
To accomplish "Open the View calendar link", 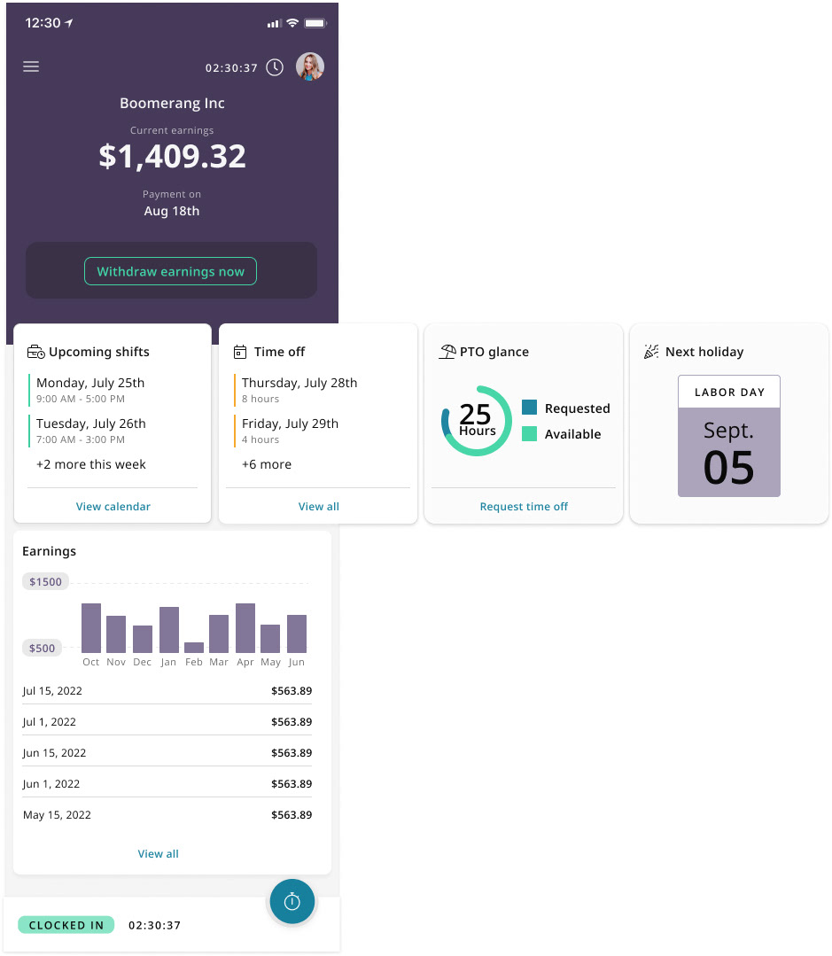I will [x=113, y=506].
